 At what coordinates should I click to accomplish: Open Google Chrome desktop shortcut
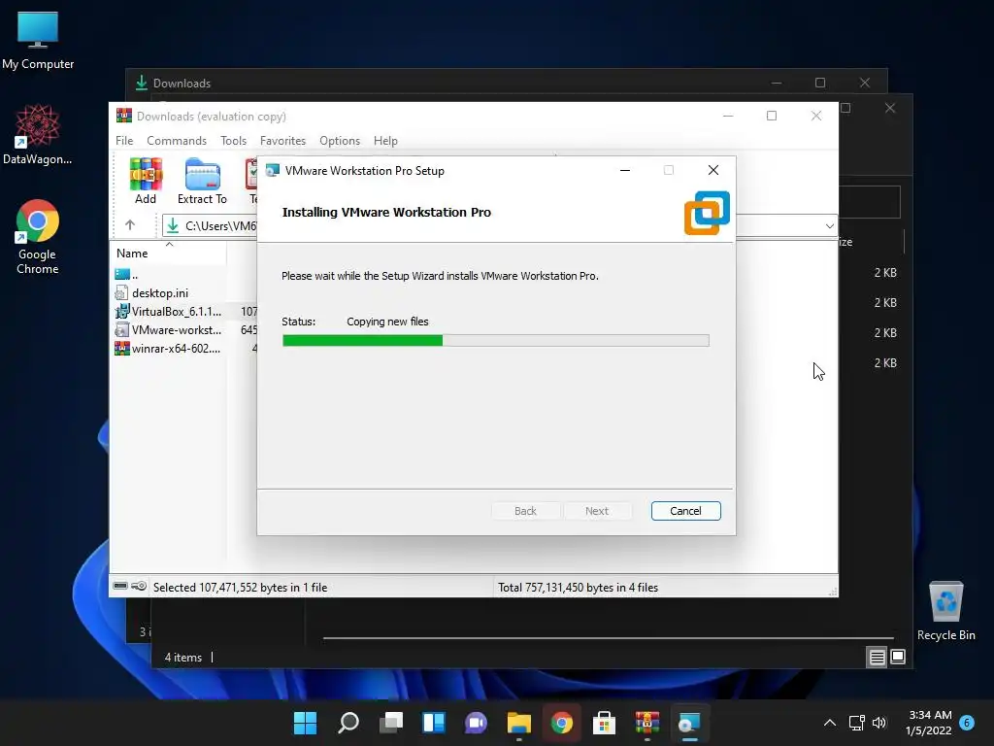(38, 237)
